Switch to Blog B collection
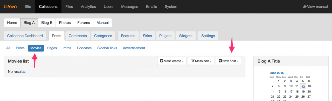This screenshot has width=332, height=101. [47, 22]
